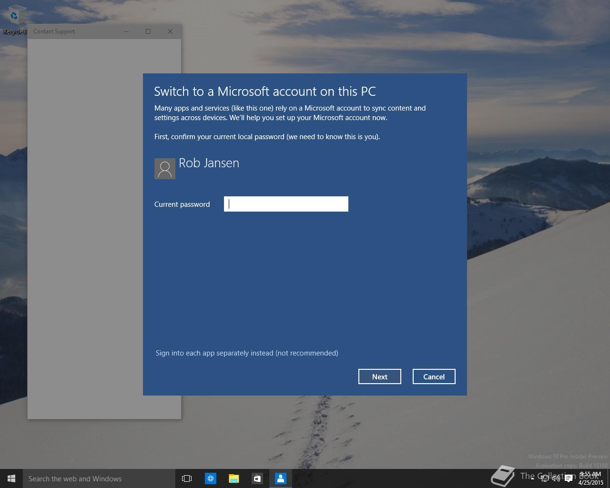
Task: Open the network status tray icon
Action: pos(545,478)
